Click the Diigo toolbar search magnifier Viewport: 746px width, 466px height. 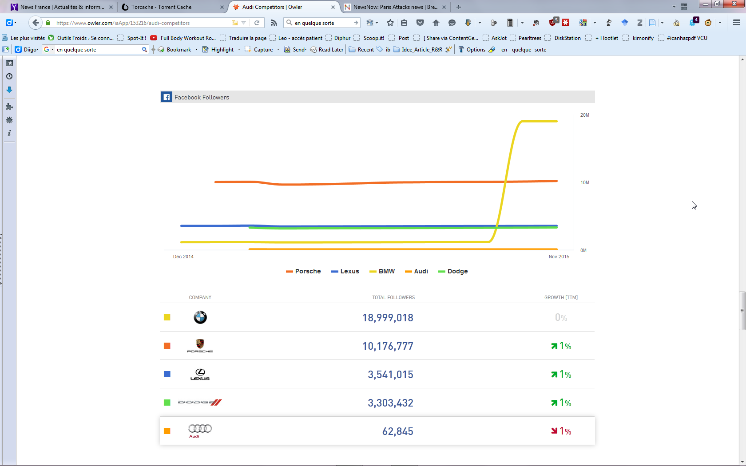[x=144, y=50]
